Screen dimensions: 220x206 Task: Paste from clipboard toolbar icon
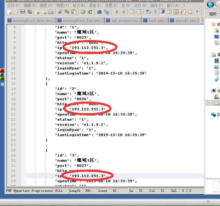pyautogui.click(x=74, y=12)
